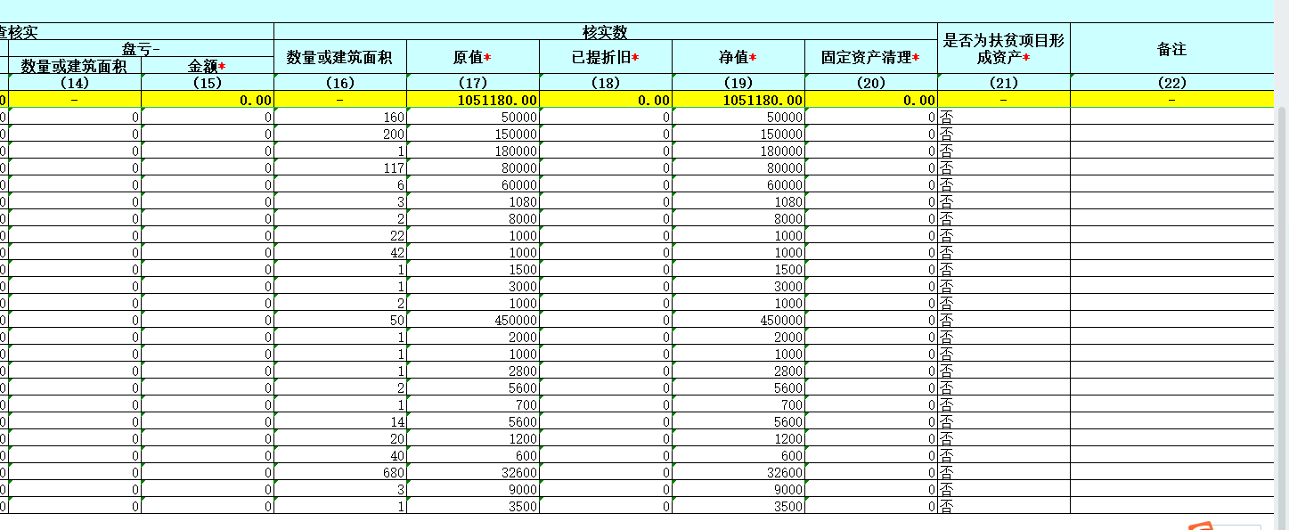
Task: Click column index cell (15)
Action: pos(208,83)
